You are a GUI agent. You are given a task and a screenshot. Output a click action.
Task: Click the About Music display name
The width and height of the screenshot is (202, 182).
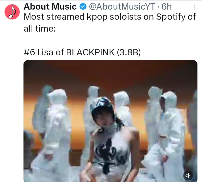(x=50, y=7)
